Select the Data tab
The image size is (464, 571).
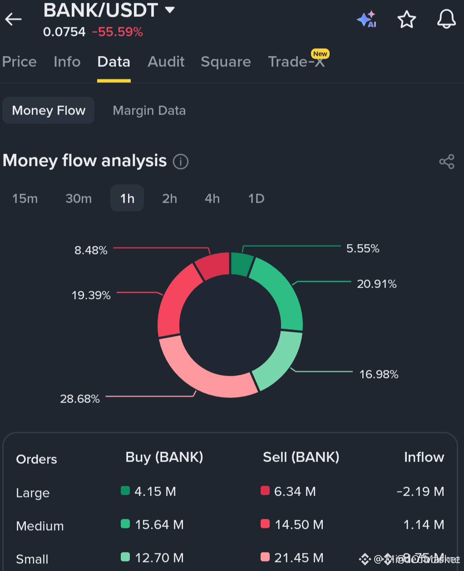tap(114, 62)
